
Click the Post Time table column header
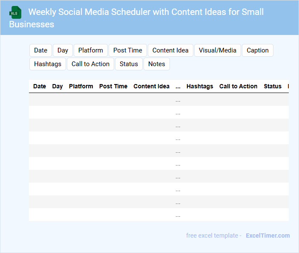(113, 86)
